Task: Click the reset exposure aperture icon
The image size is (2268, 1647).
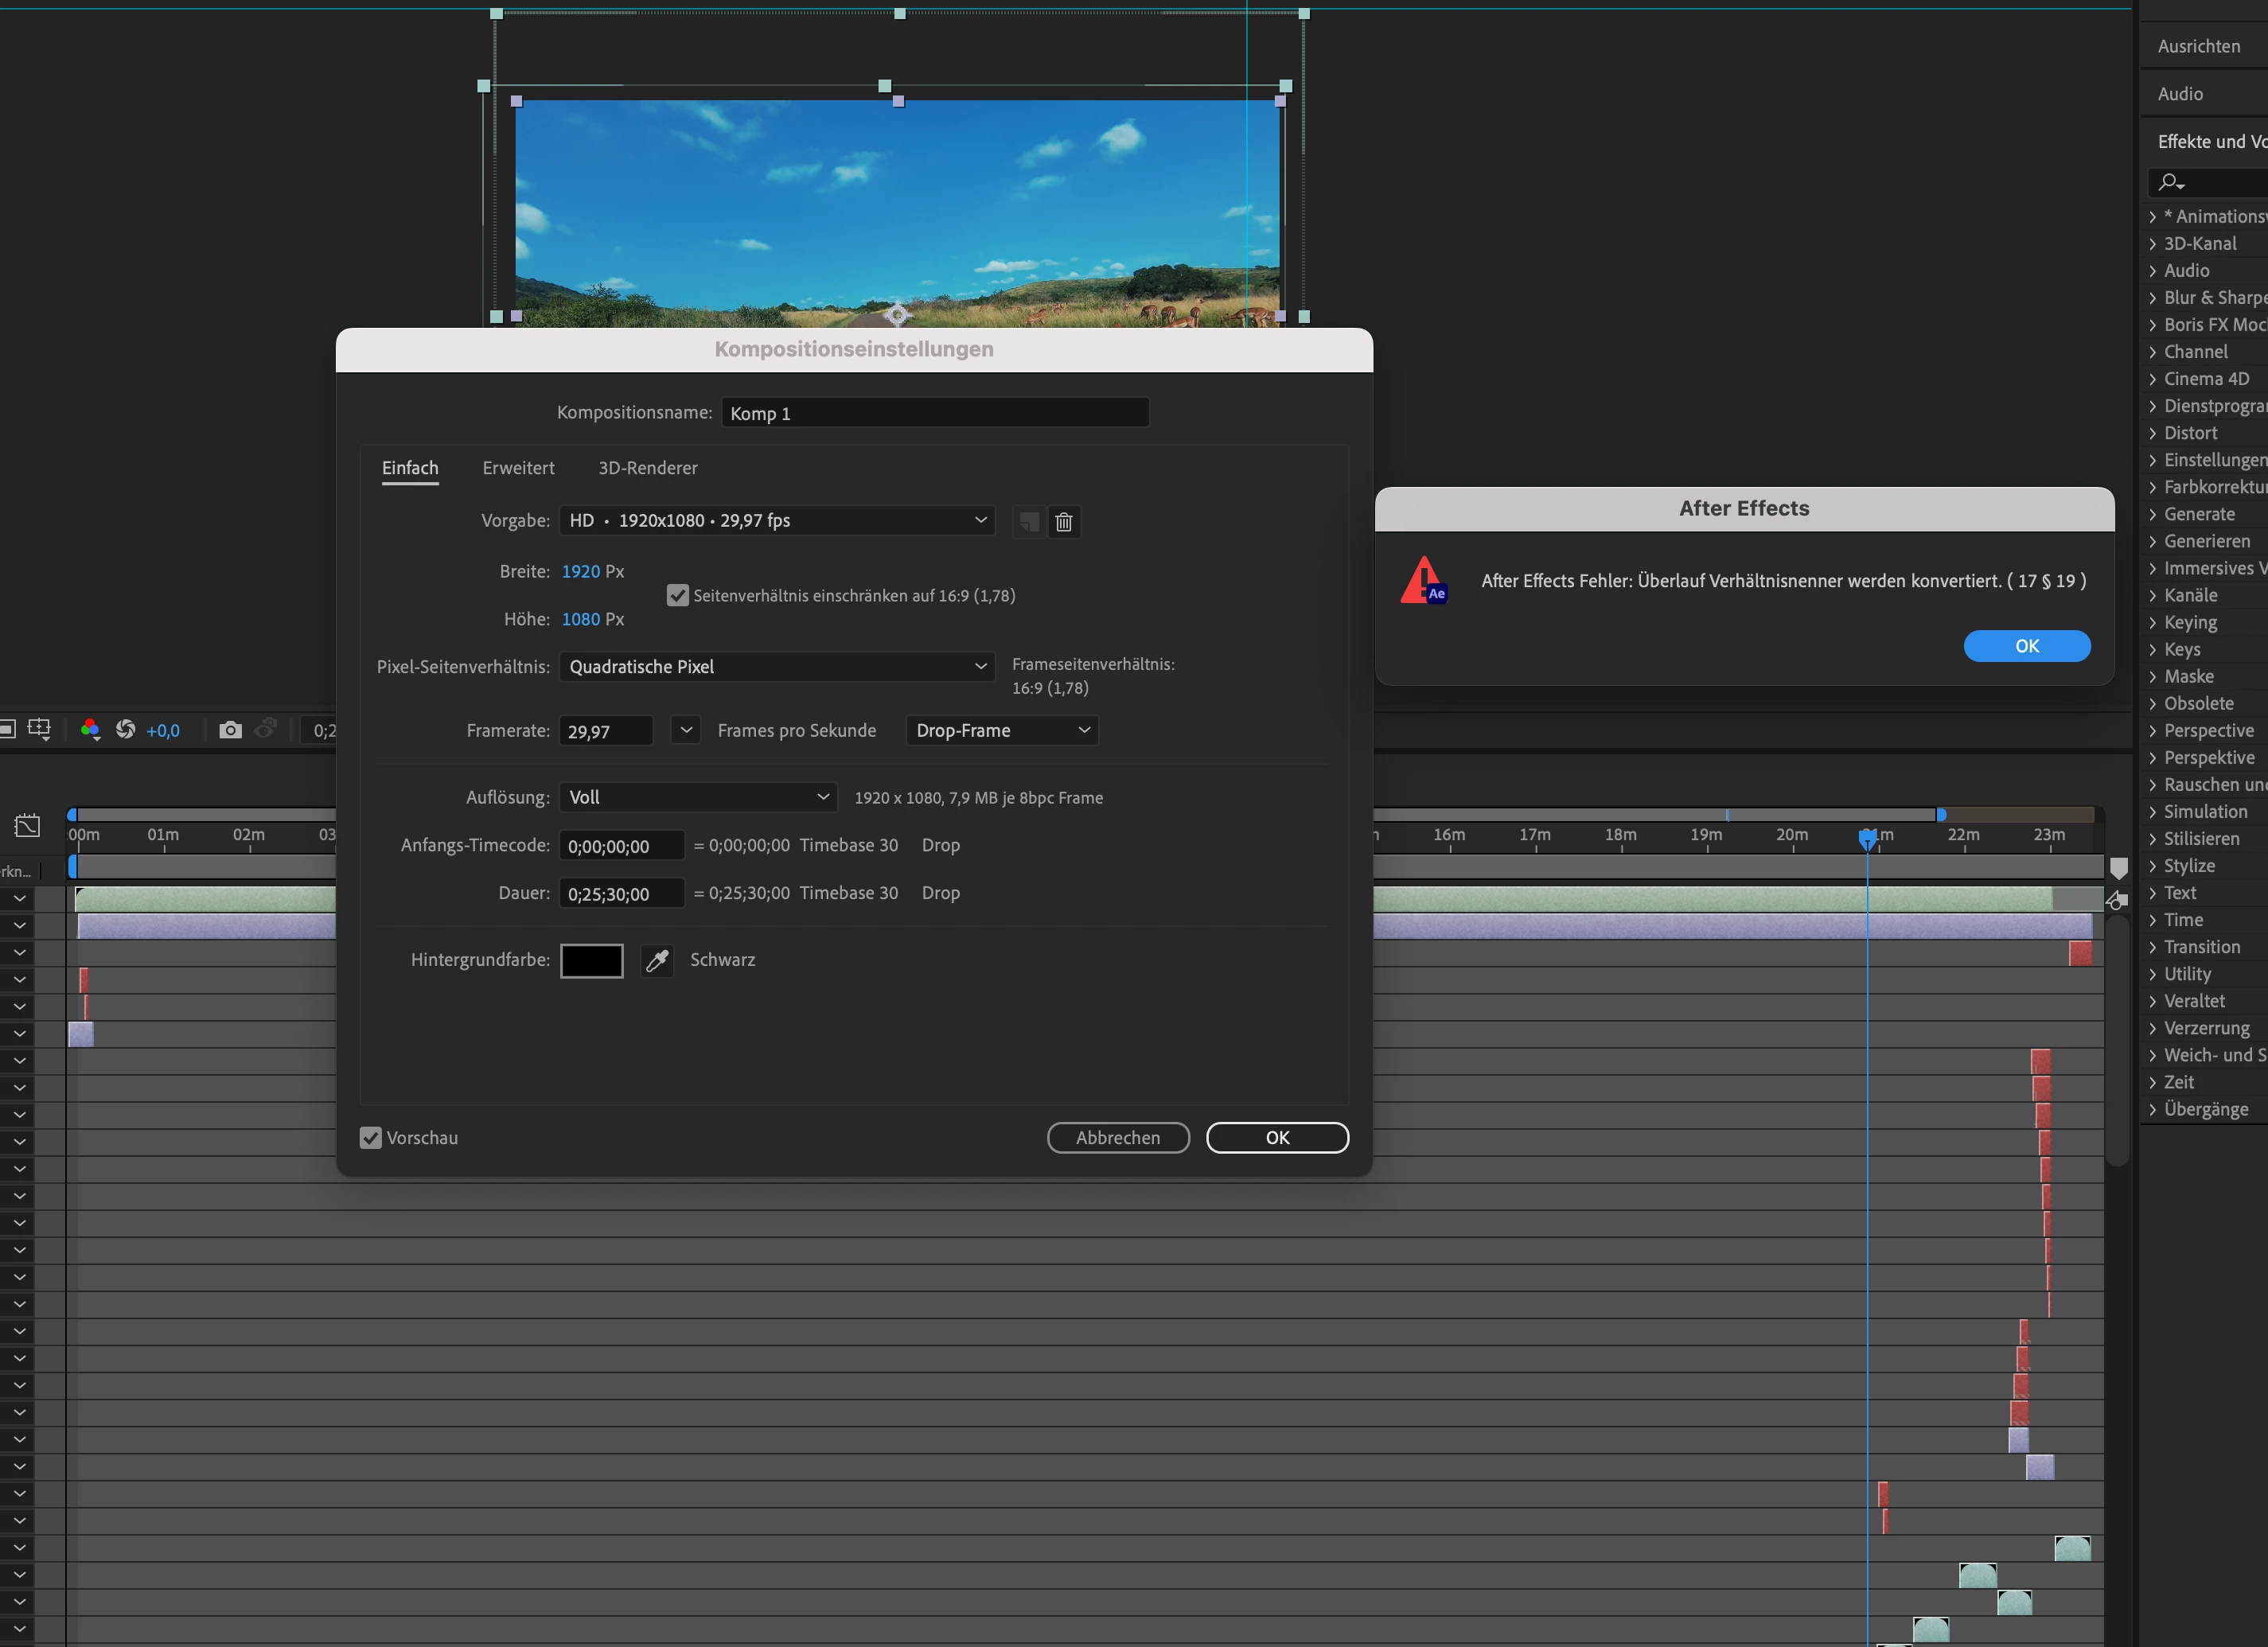Action: tap(126, 730)
